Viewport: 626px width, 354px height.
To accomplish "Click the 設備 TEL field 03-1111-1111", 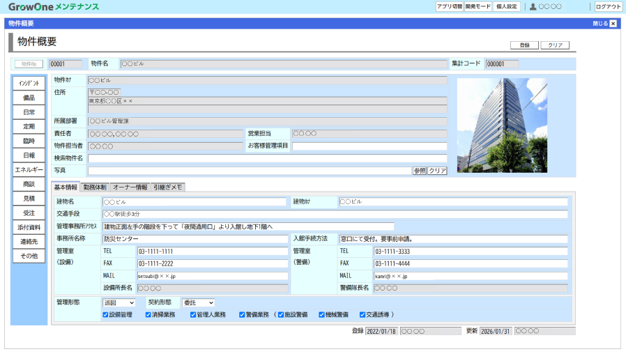I will point(213,252).
